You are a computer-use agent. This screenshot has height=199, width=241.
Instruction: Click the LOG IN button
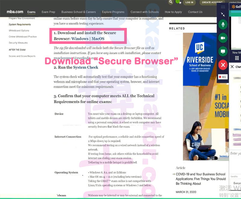pyautogui.click(x=189, y=2)
